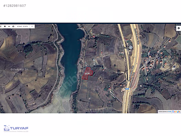Click the star favorites icon

point(5,26)
